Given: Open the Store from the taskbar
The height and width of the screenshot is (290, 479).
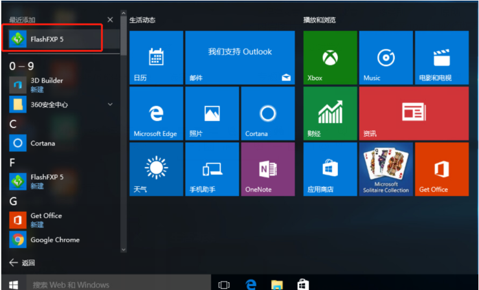Looking at the screenshot, I should (303, 285).
